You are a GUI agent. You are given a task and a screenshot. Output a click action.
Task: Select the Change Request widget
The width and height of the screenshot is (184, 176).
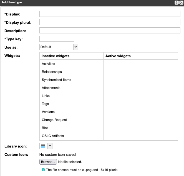[54, 120]
